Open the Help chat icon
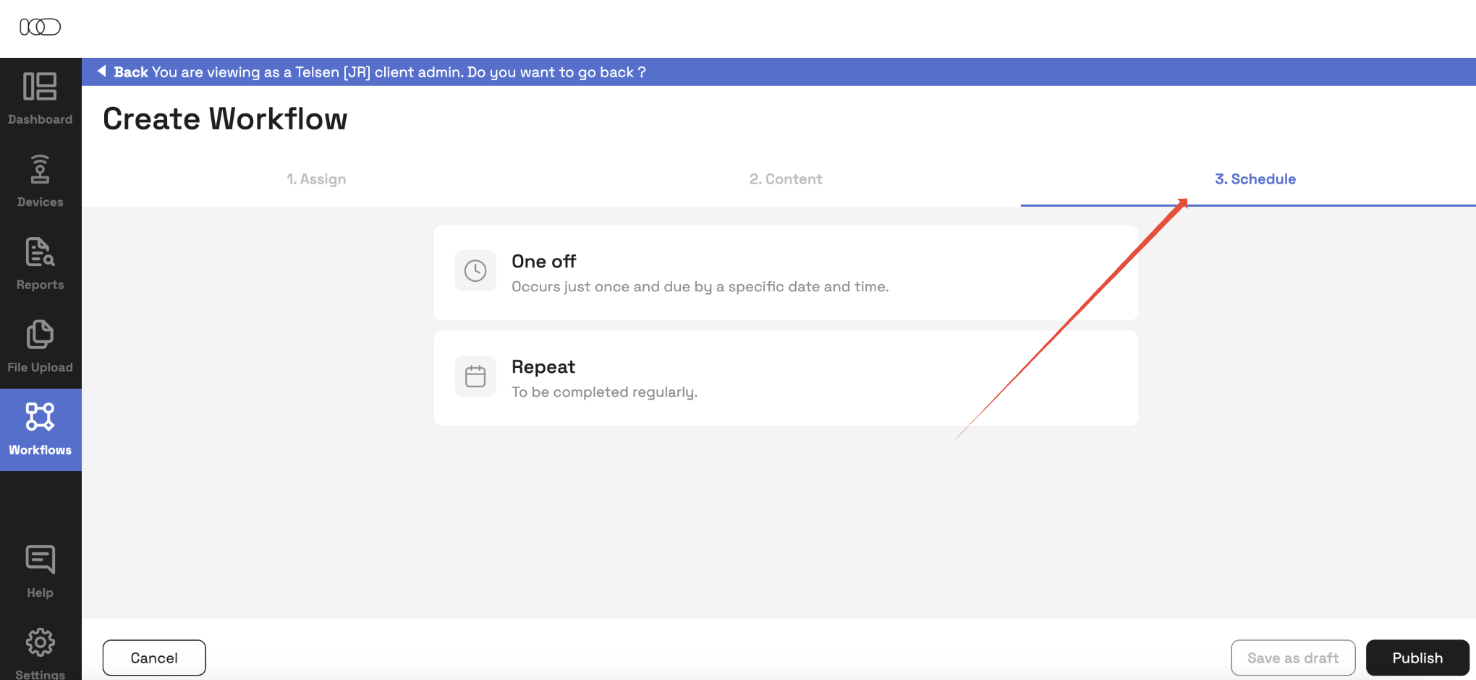The image size is (1476, 680). tap(40, 559)
